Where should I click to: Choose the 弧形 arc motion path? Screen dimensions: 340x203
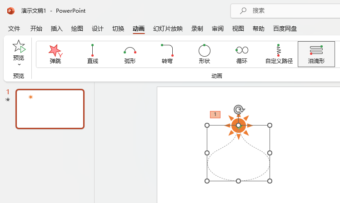click(130, 54)
